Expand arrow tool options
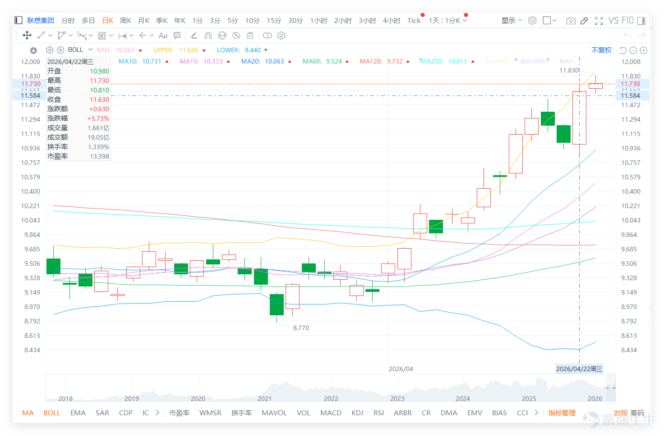 (x=152, y=35)
